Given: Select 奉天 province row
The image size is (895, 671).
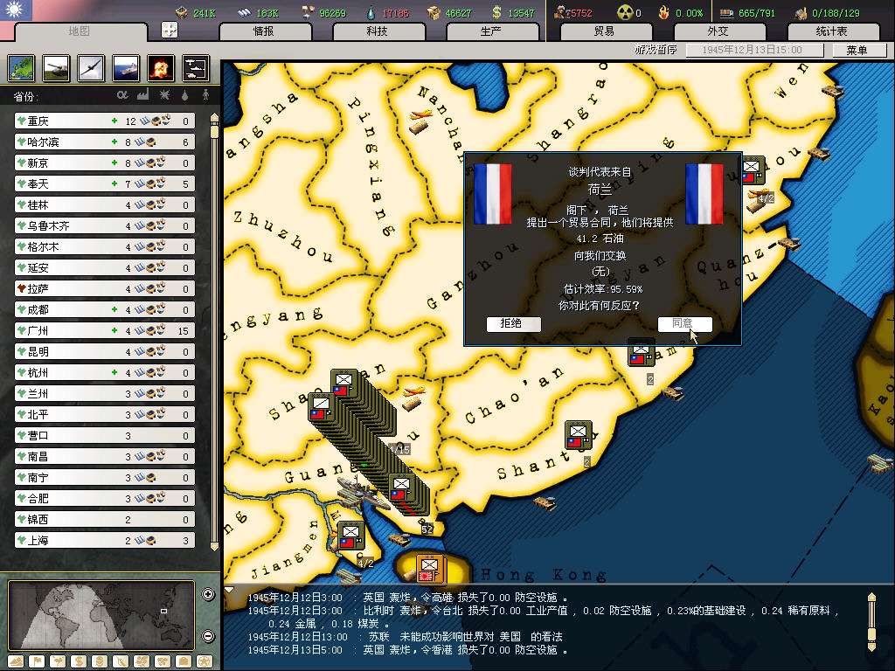Looking at the screenshot, I should click(105, 183).
